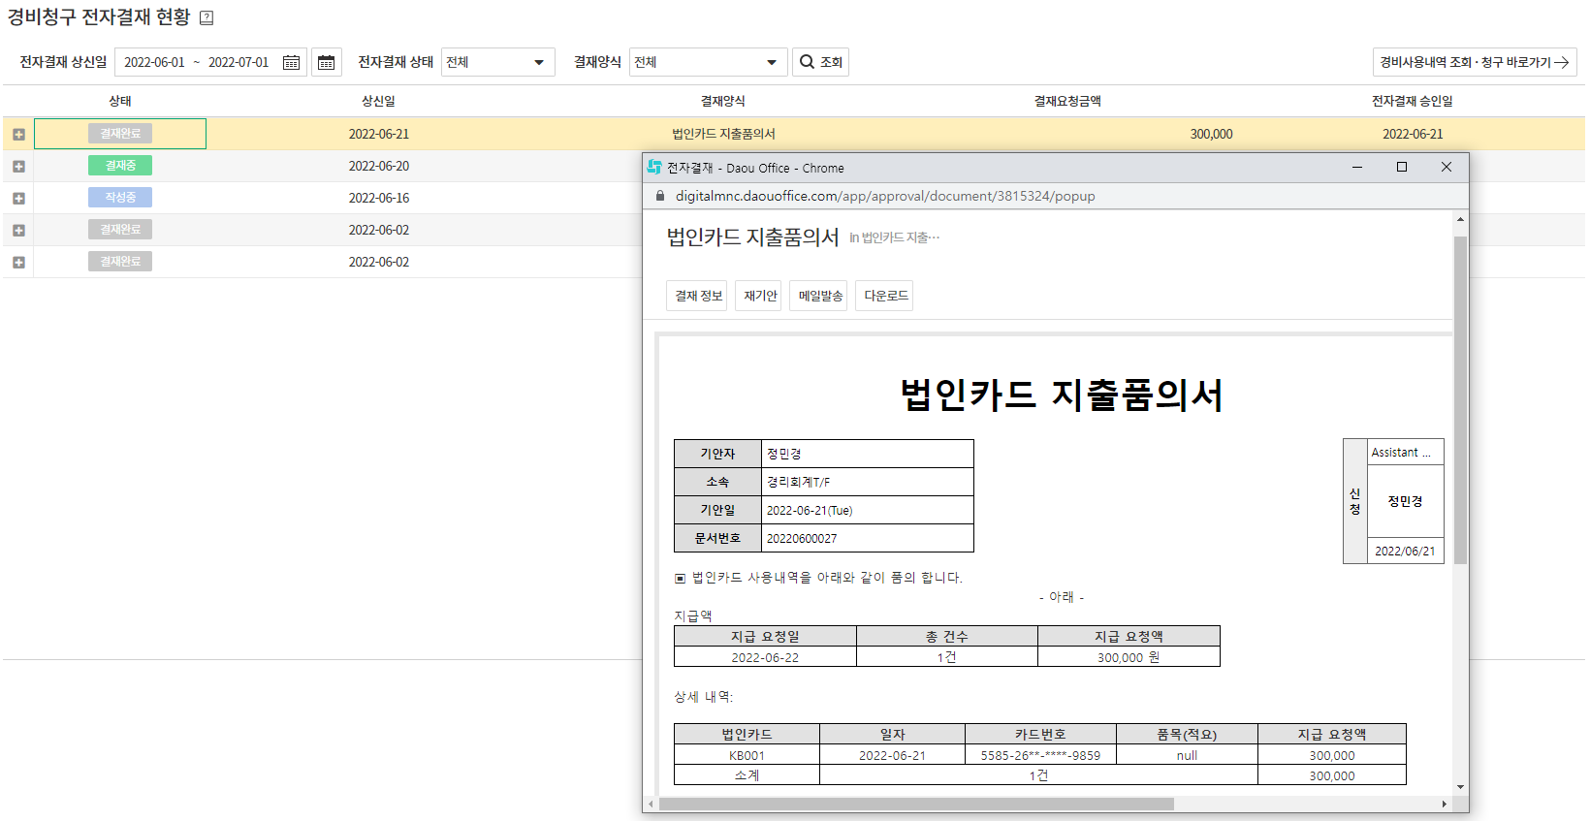
Task: Minimize the Daou Office popup window
Action: point(1357,168)
